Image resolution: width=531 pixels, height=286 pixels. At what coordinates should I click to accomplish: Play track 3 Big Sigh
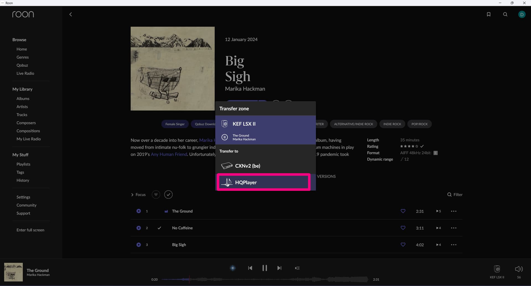[x=139, y=245]
